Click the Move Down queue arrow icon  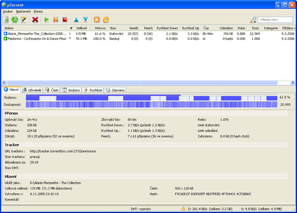[x=85, y=19]
